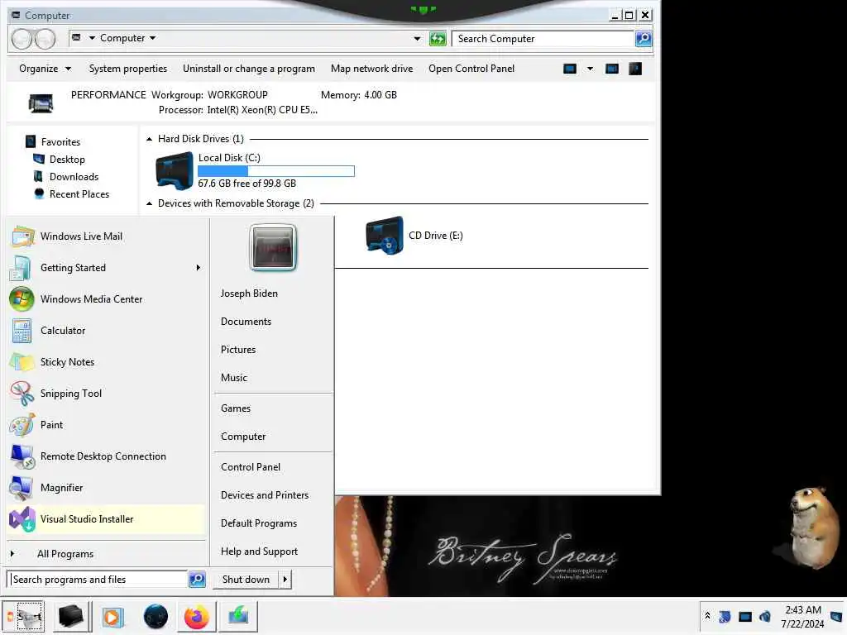Select Recent Places under Favorites
This screenshot has height=635, width=847.
(x=79, y=193)
